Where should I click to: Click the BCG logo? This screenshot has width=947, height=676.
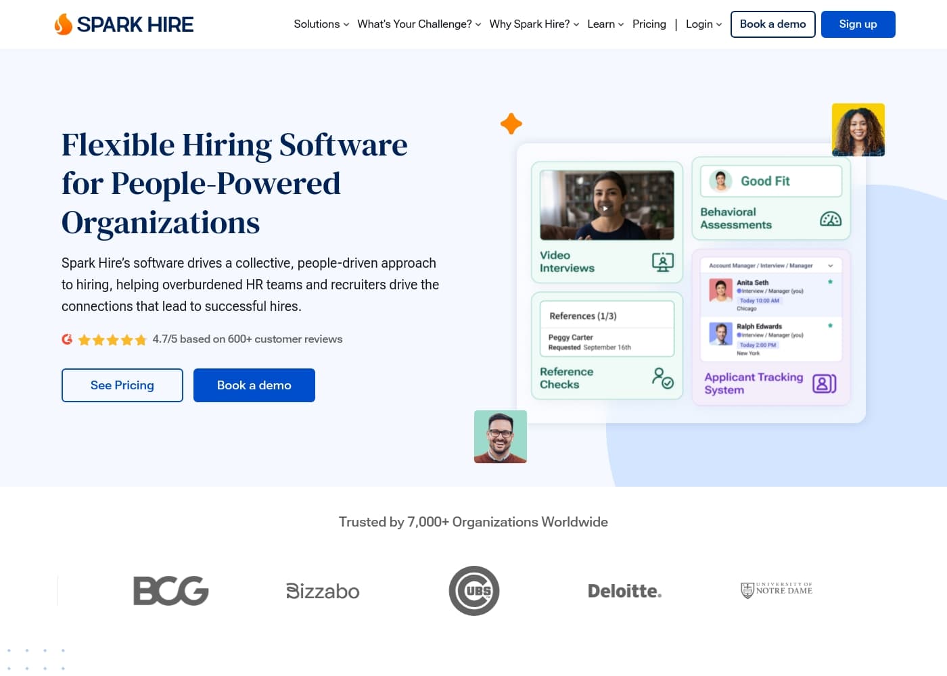170,591
